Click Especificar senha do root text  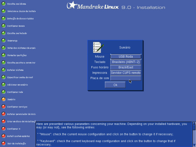20,77
